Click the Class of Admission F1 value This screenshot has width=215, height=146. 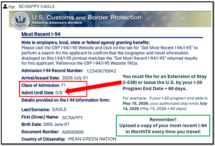63,85
